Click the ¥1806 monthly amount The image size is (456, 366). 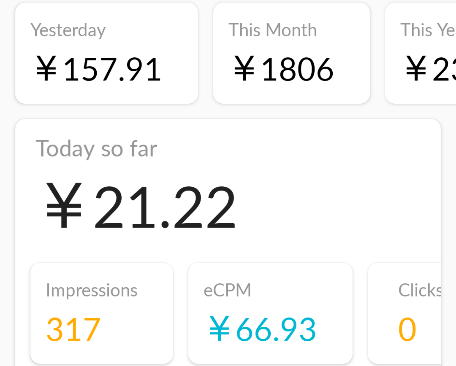(284, 69)
